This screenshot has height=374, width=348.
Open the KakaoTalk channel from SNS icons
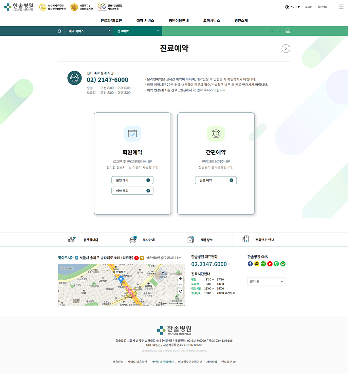tap(257, 264)
